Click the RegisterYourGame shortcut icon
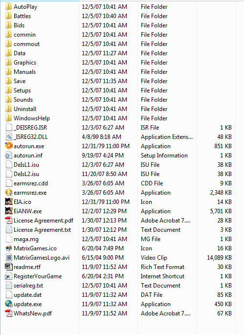 point(9,276)
